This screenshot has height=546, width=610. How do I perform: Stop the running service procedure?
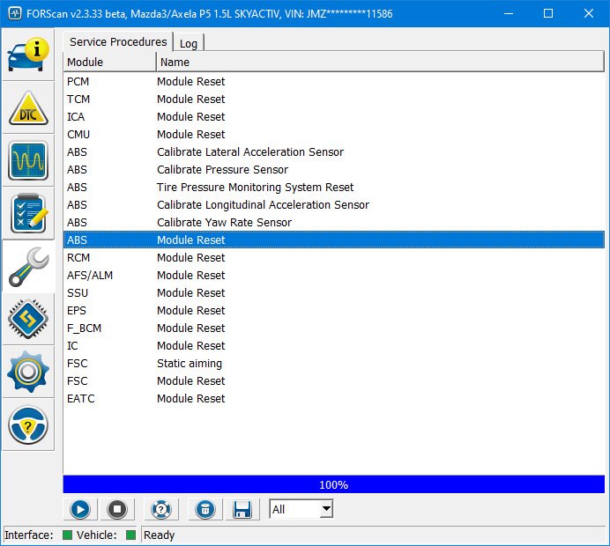click(117, 509)
